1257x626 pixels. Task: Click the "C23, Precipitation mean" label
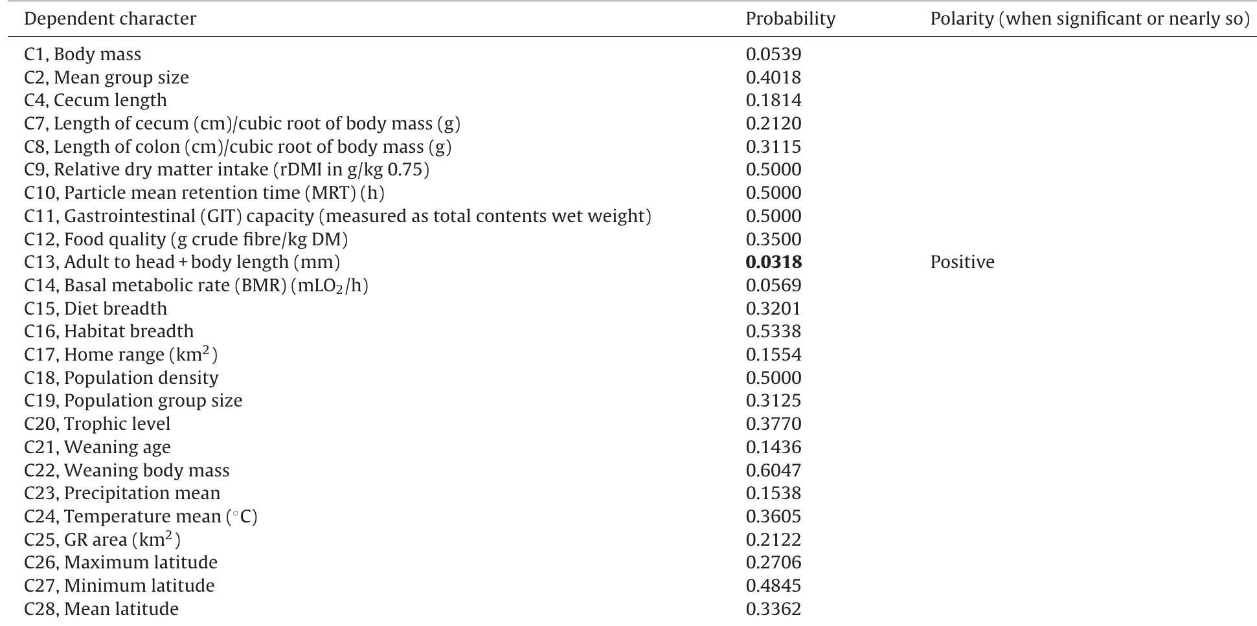point(122,493)
